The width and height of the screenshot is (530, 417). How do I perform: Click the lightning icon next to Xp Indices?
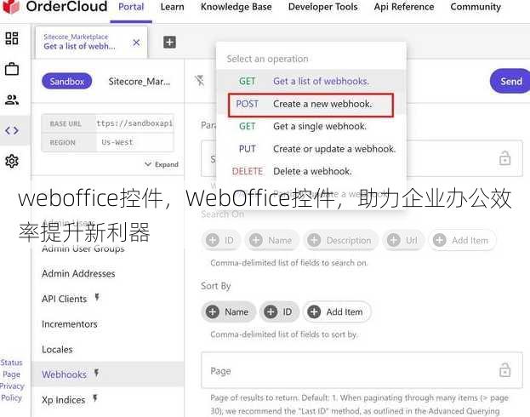coord(95,398)
